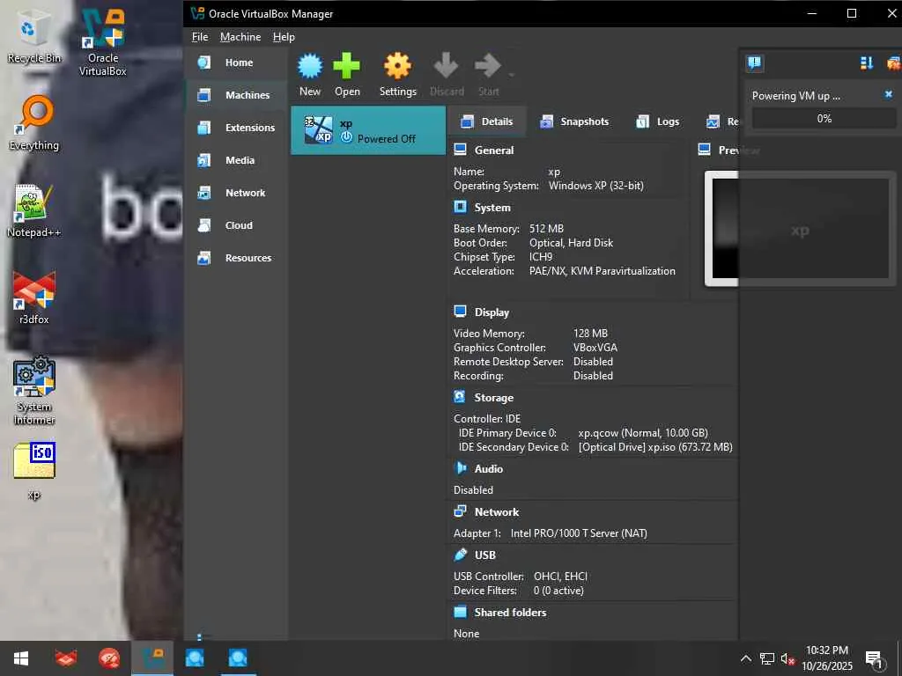
Task: Switch to the Logs tab
Action: click(657, 121)
